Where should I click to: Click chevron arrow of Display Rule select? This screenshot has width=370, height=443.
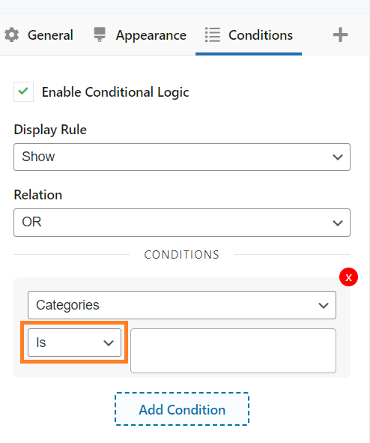tap(338, 157)
